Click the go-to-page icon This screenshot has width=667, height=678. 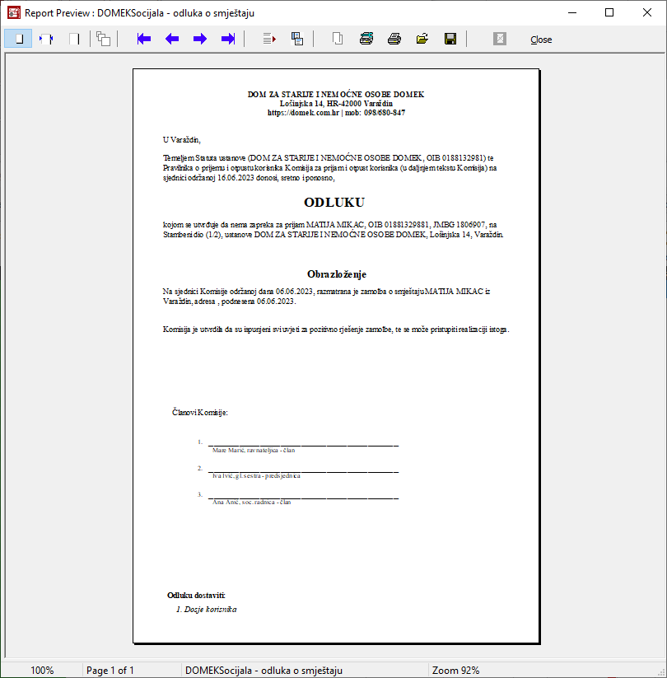(269, 39)
